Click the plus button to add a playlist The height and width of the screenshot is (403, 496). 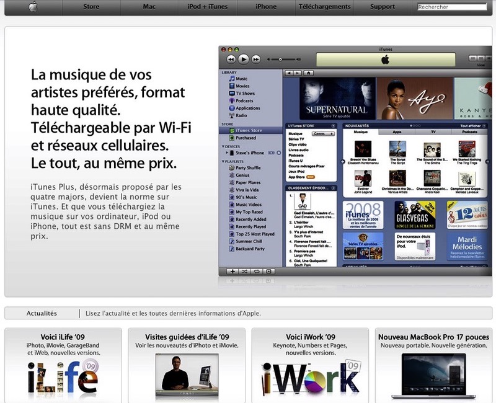click(232, 272)
